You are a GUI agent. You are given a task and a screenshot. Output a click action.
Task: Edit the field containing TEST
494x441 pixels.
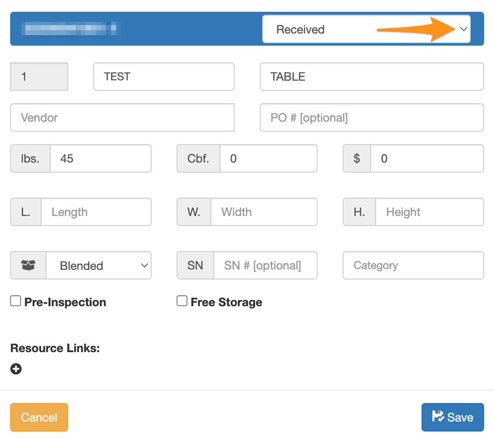[x=164, y=76]
